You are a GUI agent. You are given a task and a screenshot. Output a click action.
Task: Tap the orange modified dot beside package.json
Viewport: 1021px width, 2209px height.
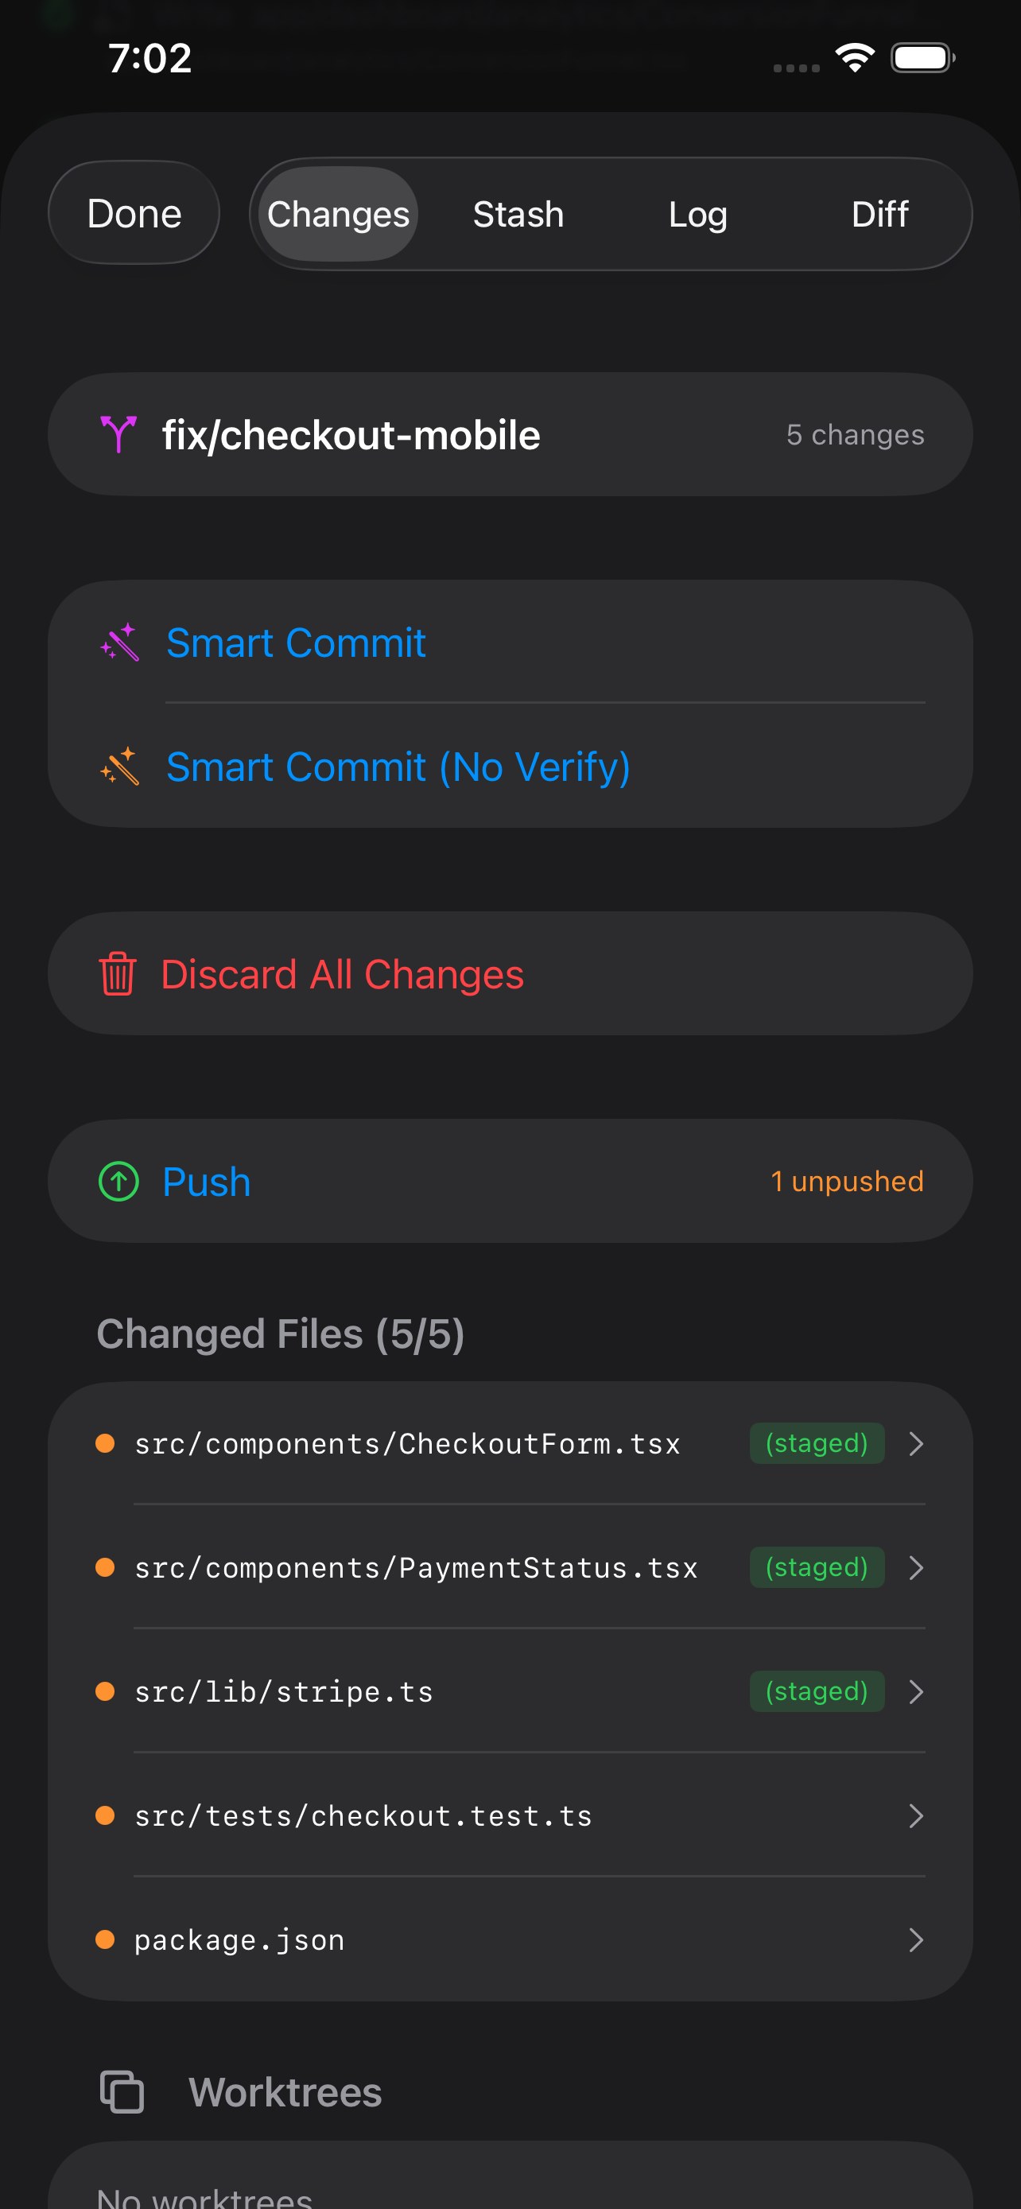click(107, 1939)
